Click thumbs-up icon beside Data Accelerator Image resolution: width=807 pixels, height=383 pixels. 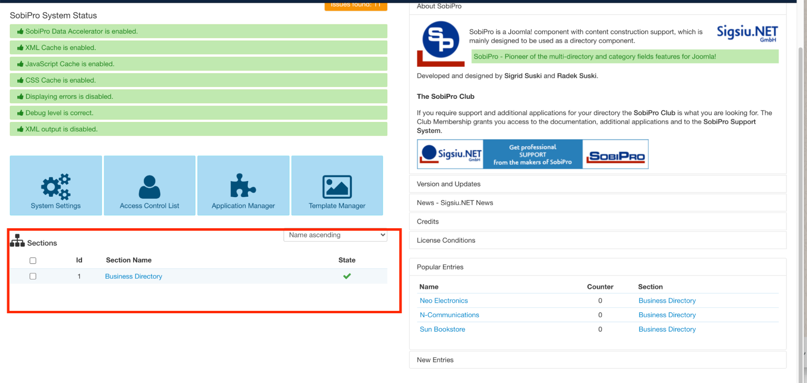[x=20, y=31]
